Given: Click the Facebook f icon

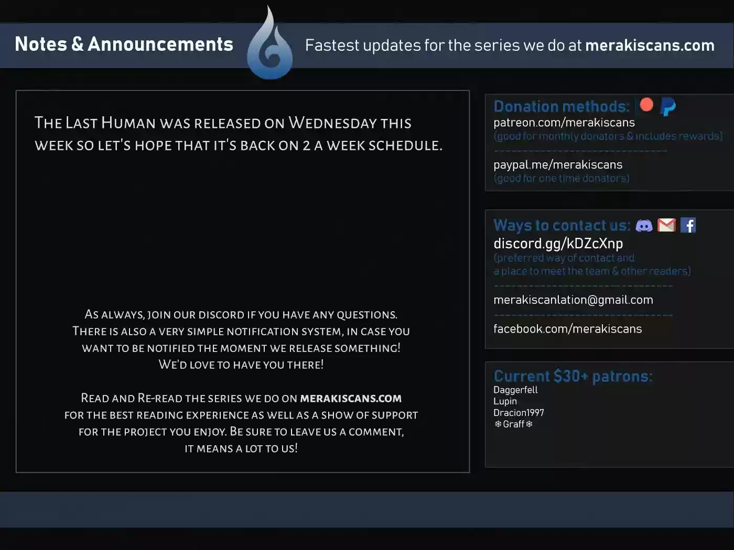Looking at the screenshot, I should tap(688, 225).
